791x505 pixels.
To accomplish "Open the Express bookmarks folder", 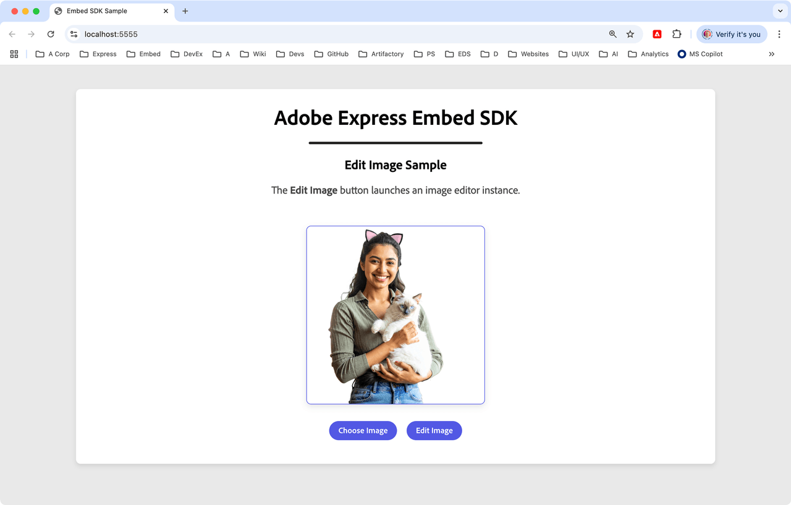I will tap(98, 54).
